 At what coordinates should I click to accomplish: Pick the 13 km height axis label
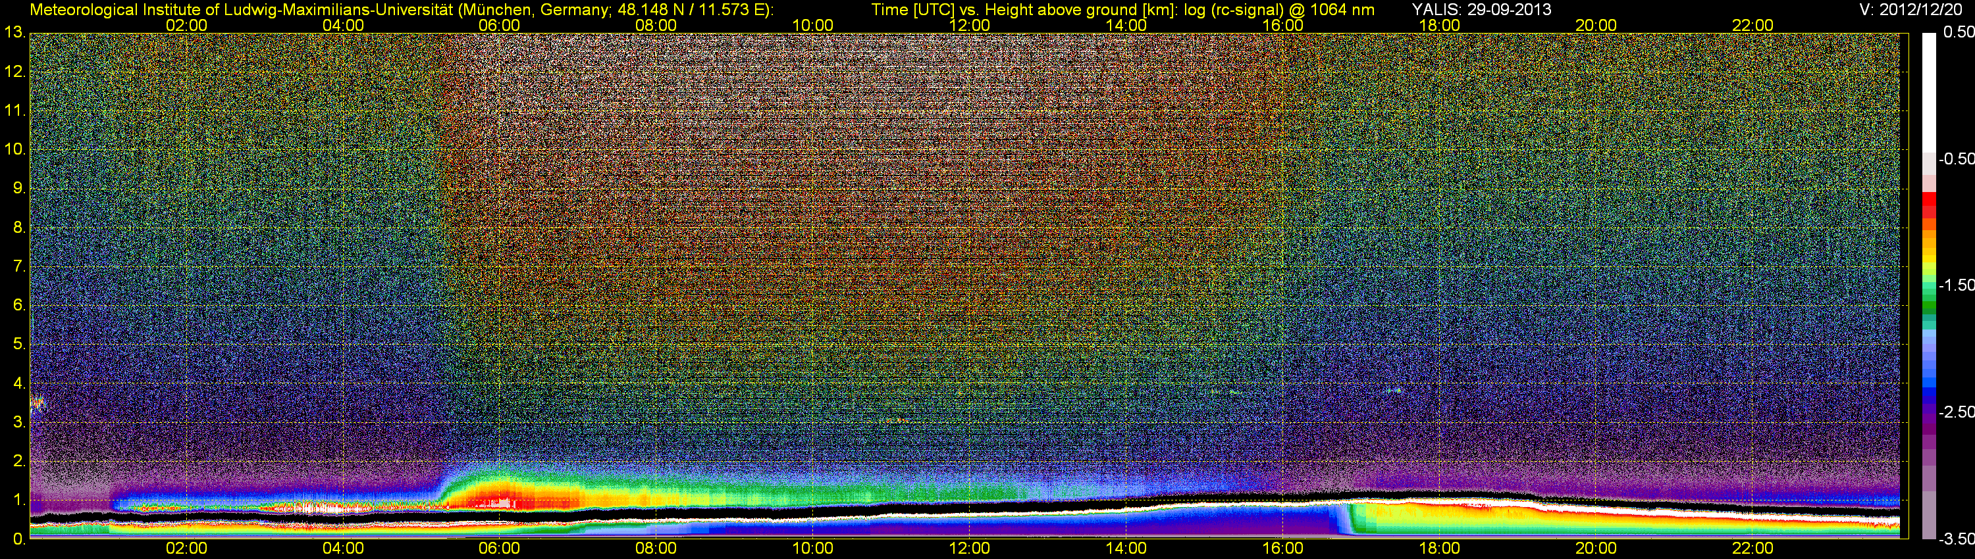click(x=14, y=33)
